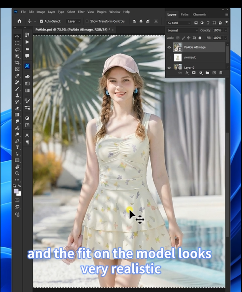The height and width of the screenshot is (292, 242).
Task: Expand the Auto-Select Layer dropdown
Action: [74, 21]
